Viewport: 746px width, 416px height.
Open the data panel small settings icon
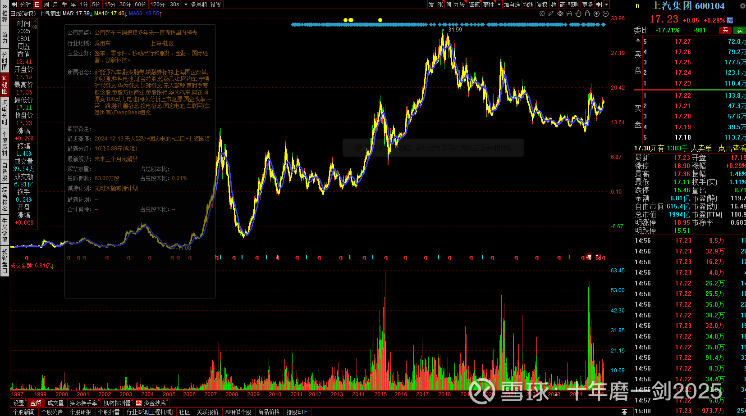35,27
